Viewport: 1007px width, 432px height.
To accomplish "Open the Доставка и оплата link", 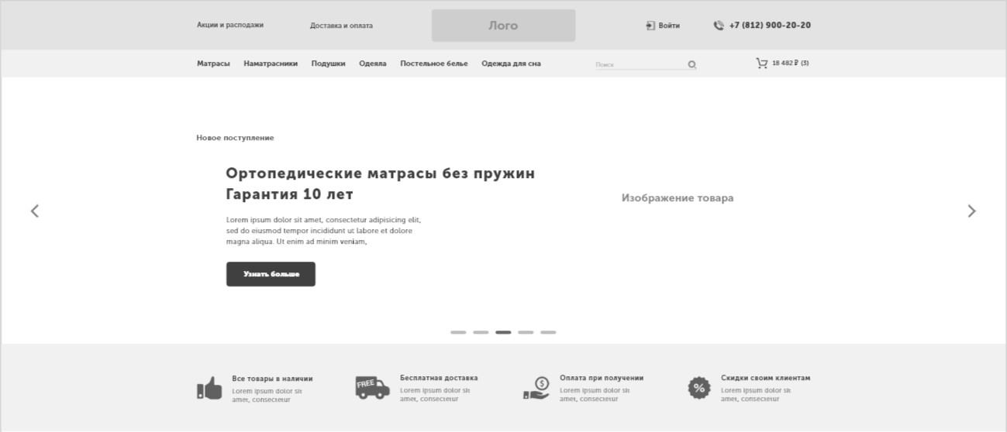I will (x=341, y=26).
